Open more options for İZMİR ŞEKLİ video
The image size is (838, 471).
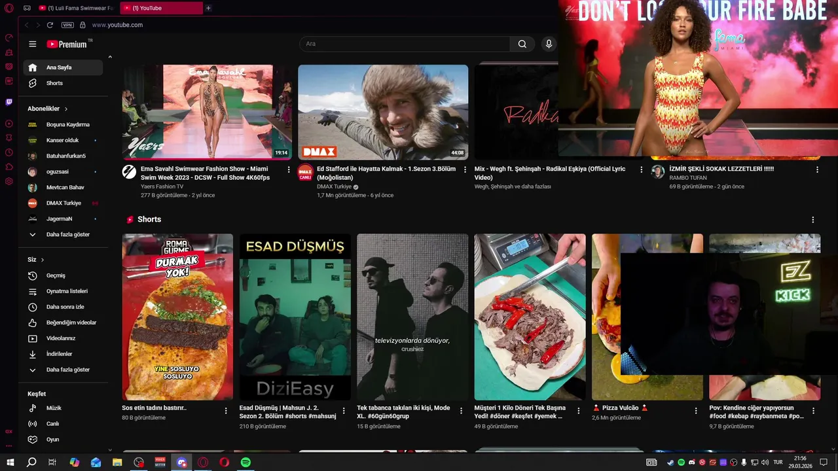pyautogui.click(x=817, y=169)
